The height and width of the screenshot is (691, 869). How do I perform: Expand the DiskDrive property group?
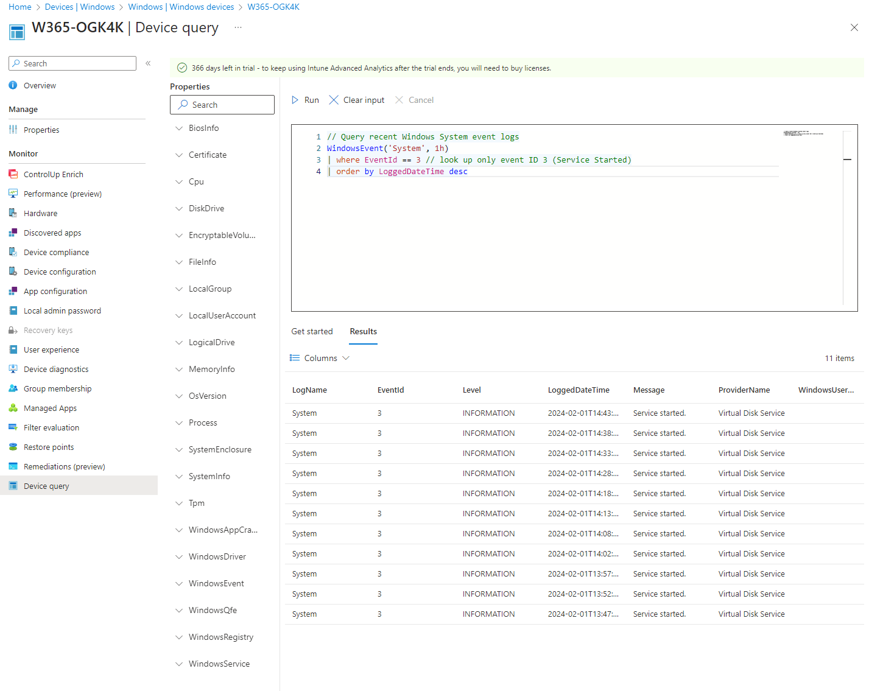coord(179,208)
